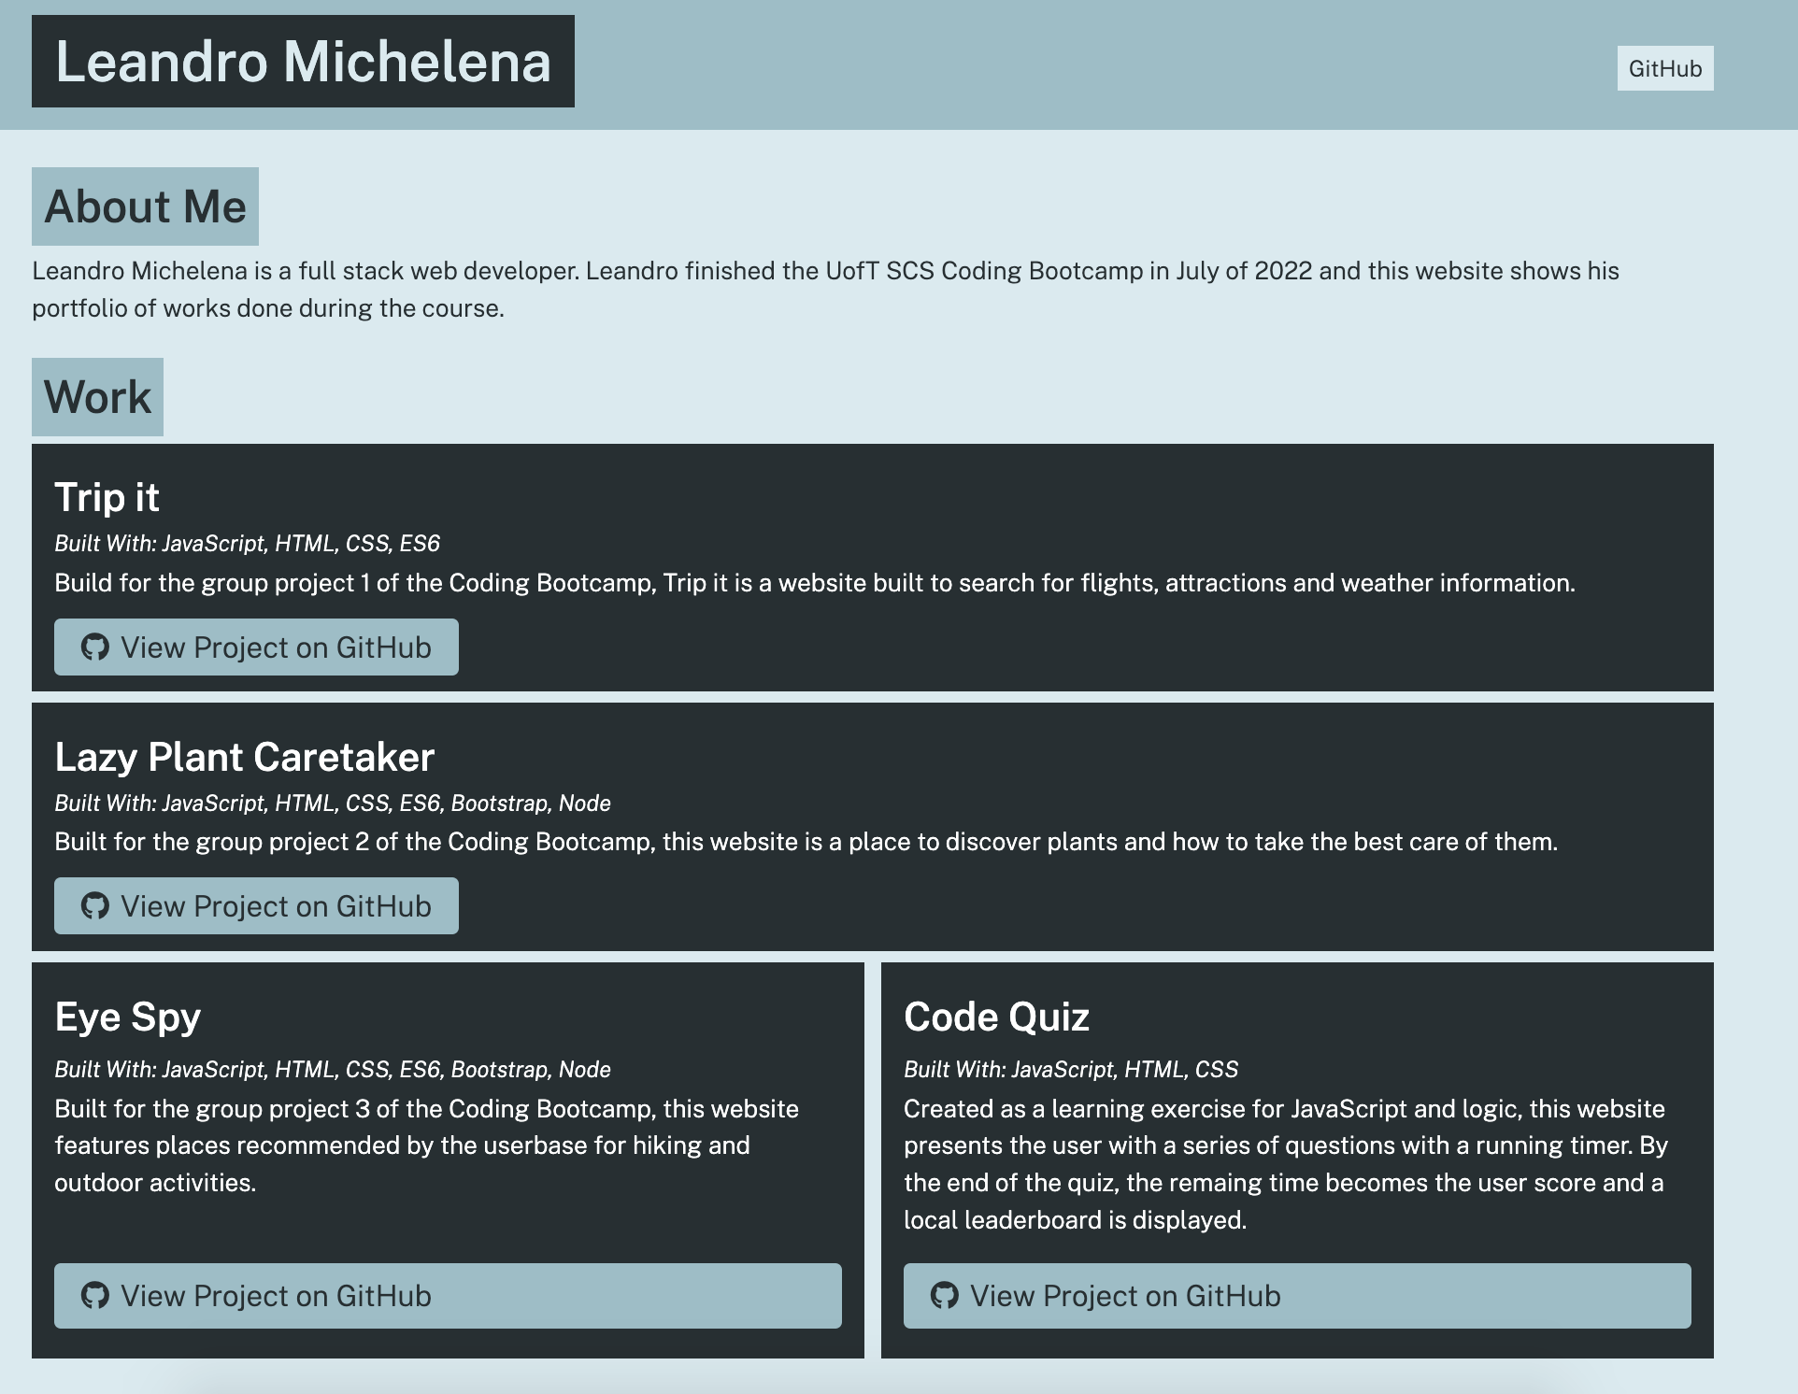Viewport: 1798px width, 1394px height.
Task: Select the Work section heading
Action: point(97,396)
